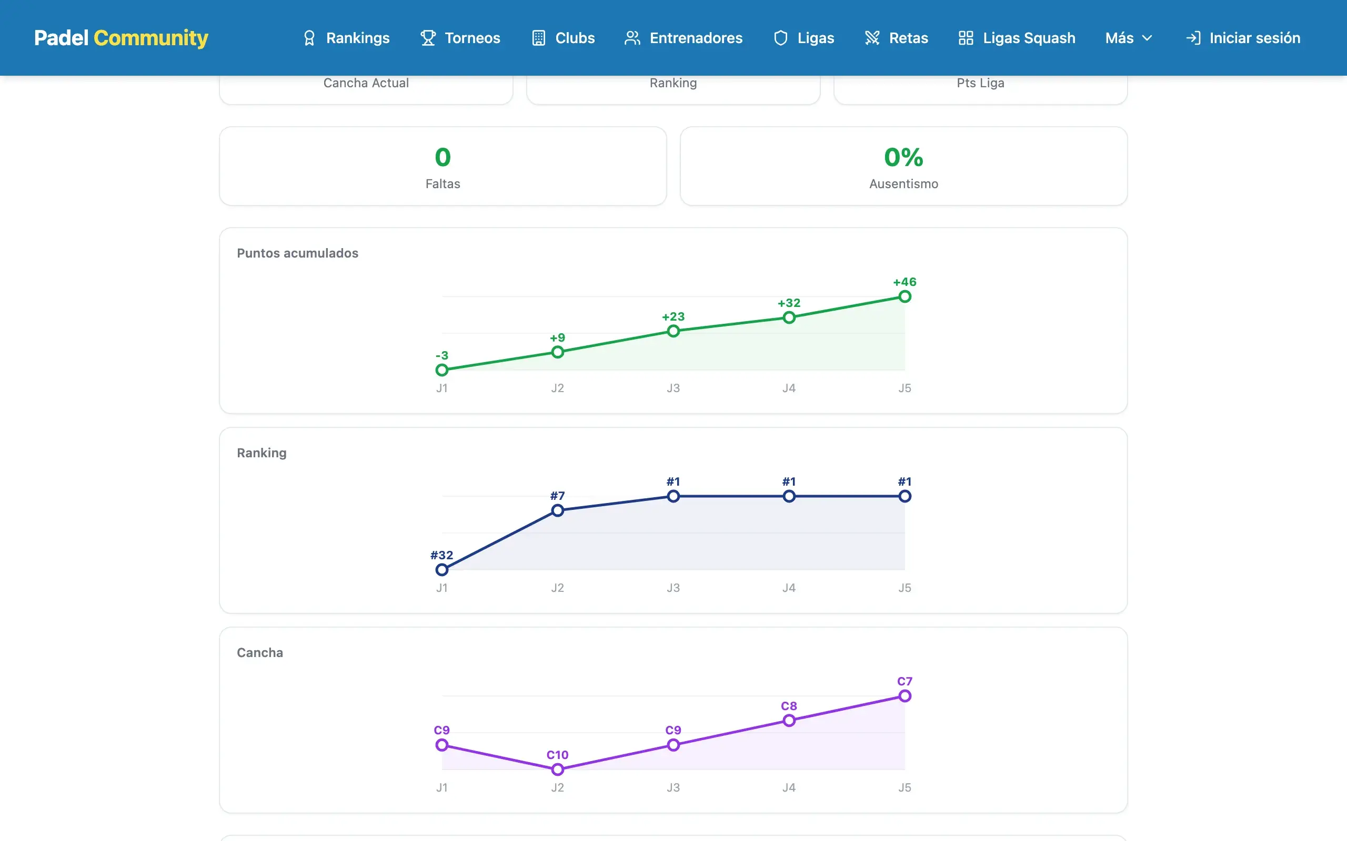Select the #1 ranking point at J5
This screenshot has width=1347, height=841.
[x=904, y=496]
